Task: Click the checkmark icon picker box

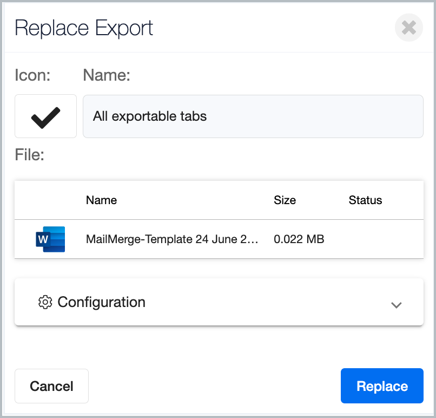Action: tap(45, 116)
